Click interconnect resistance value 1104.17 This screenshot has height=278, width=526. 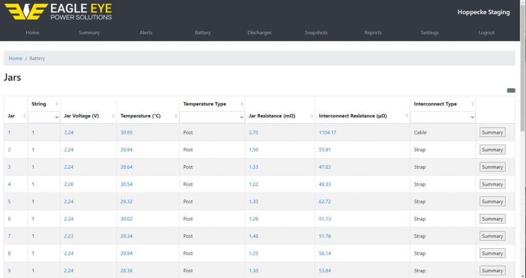click(327, 132)
